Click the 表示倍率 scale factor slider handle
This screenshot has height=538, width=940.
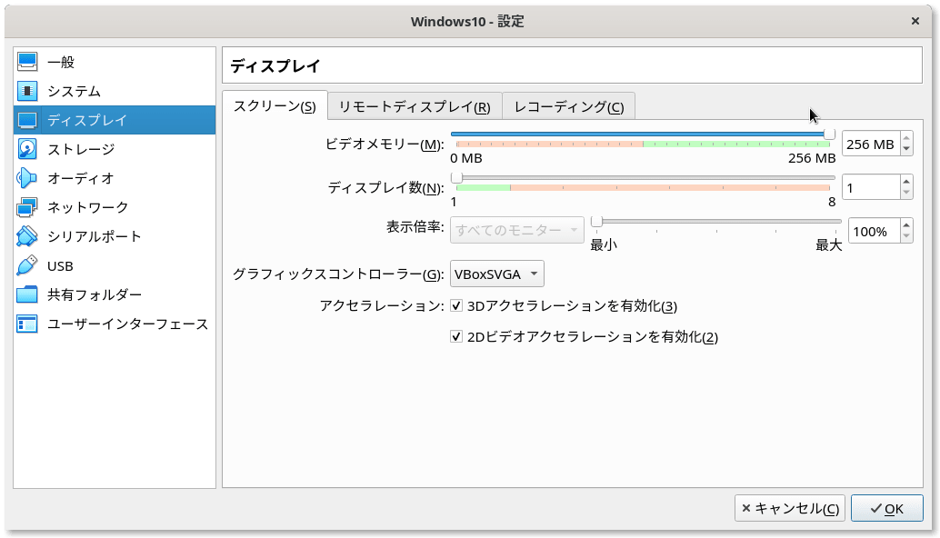596,223
